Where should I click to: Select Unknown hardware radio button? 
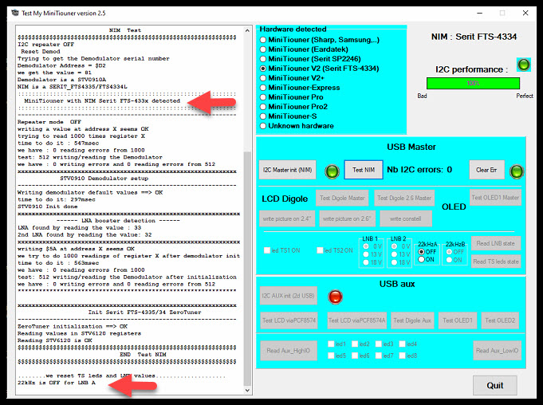tap(263, 126)
